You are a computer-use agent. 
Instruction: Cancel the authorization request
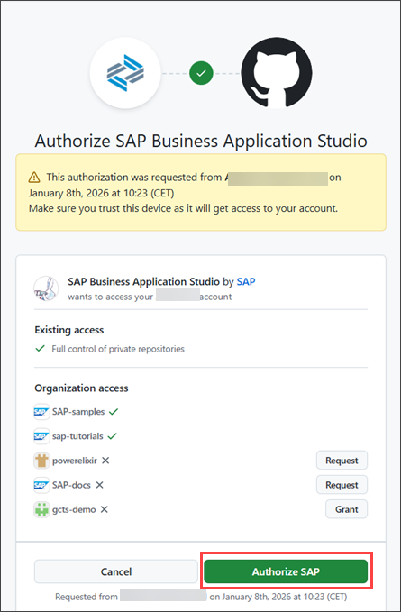pyautogui.click(x=116, y=571)
